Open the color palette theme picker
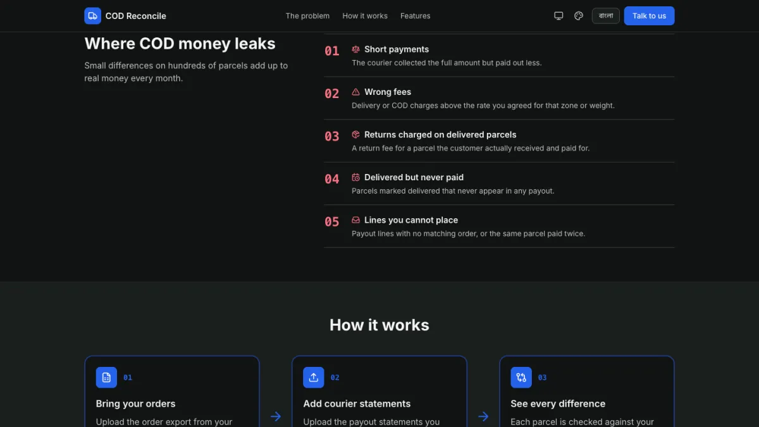759x427 pixels. (x=579, y=16)
